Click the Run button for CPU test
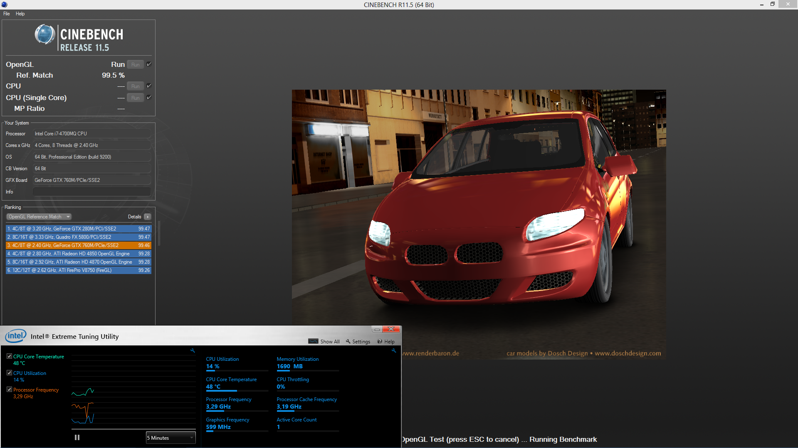The width and height of the screenshot is (798, 448). point(136,86)
